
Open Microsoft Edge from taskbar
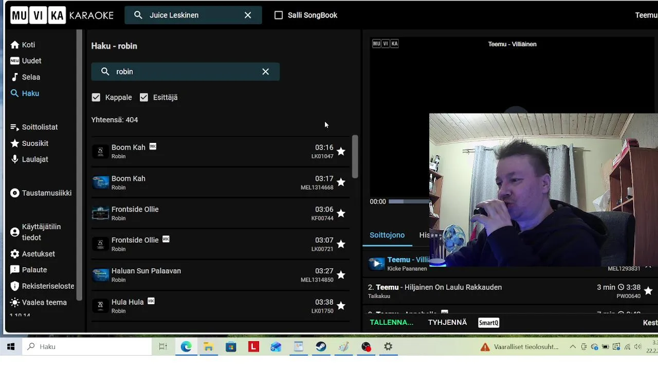tap(186, 347)
